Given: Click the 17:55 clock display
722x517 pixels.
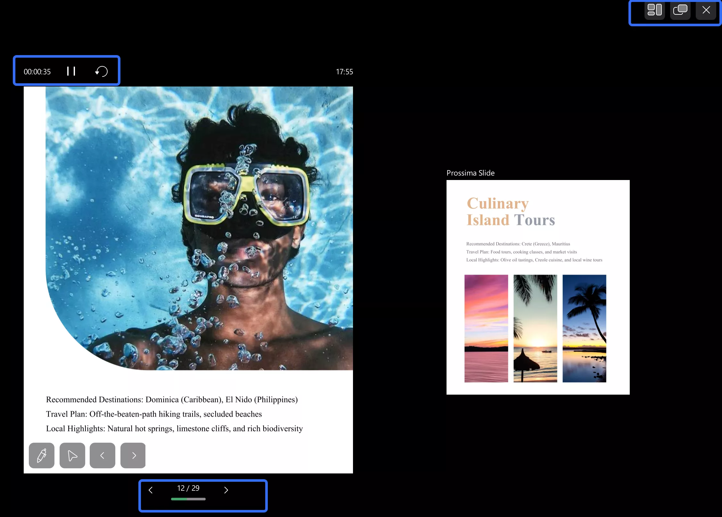Looking at the screenshot, I should pos(344,72).
